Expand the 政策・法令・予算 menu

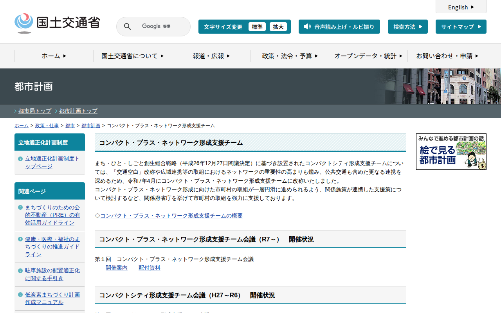[x=290, y=56]
